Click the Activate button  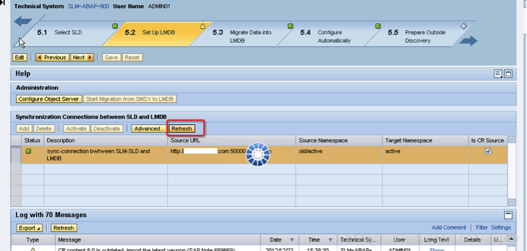tap(76, 129)
